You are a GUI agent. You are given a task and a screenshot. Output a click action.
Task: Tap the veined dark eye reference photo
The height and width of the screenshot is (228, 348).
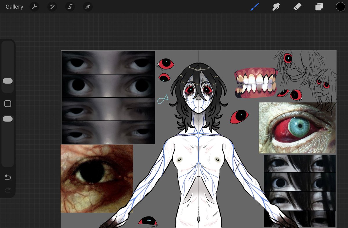click(x=97, y=179)
